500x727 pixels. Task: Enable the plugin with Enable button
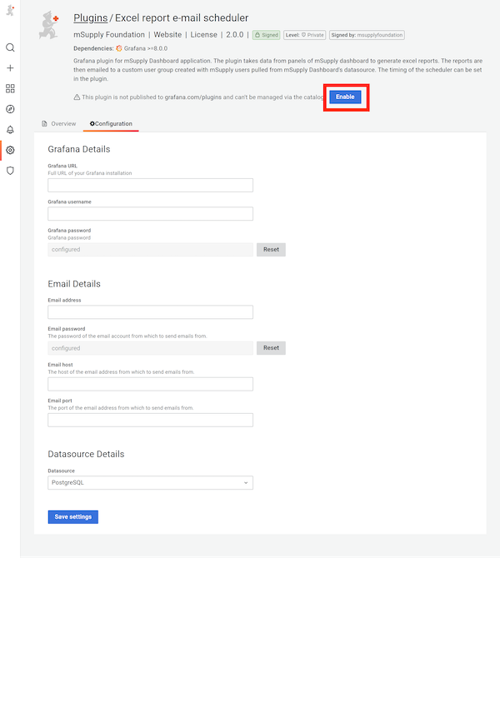(x=345, y=97)
